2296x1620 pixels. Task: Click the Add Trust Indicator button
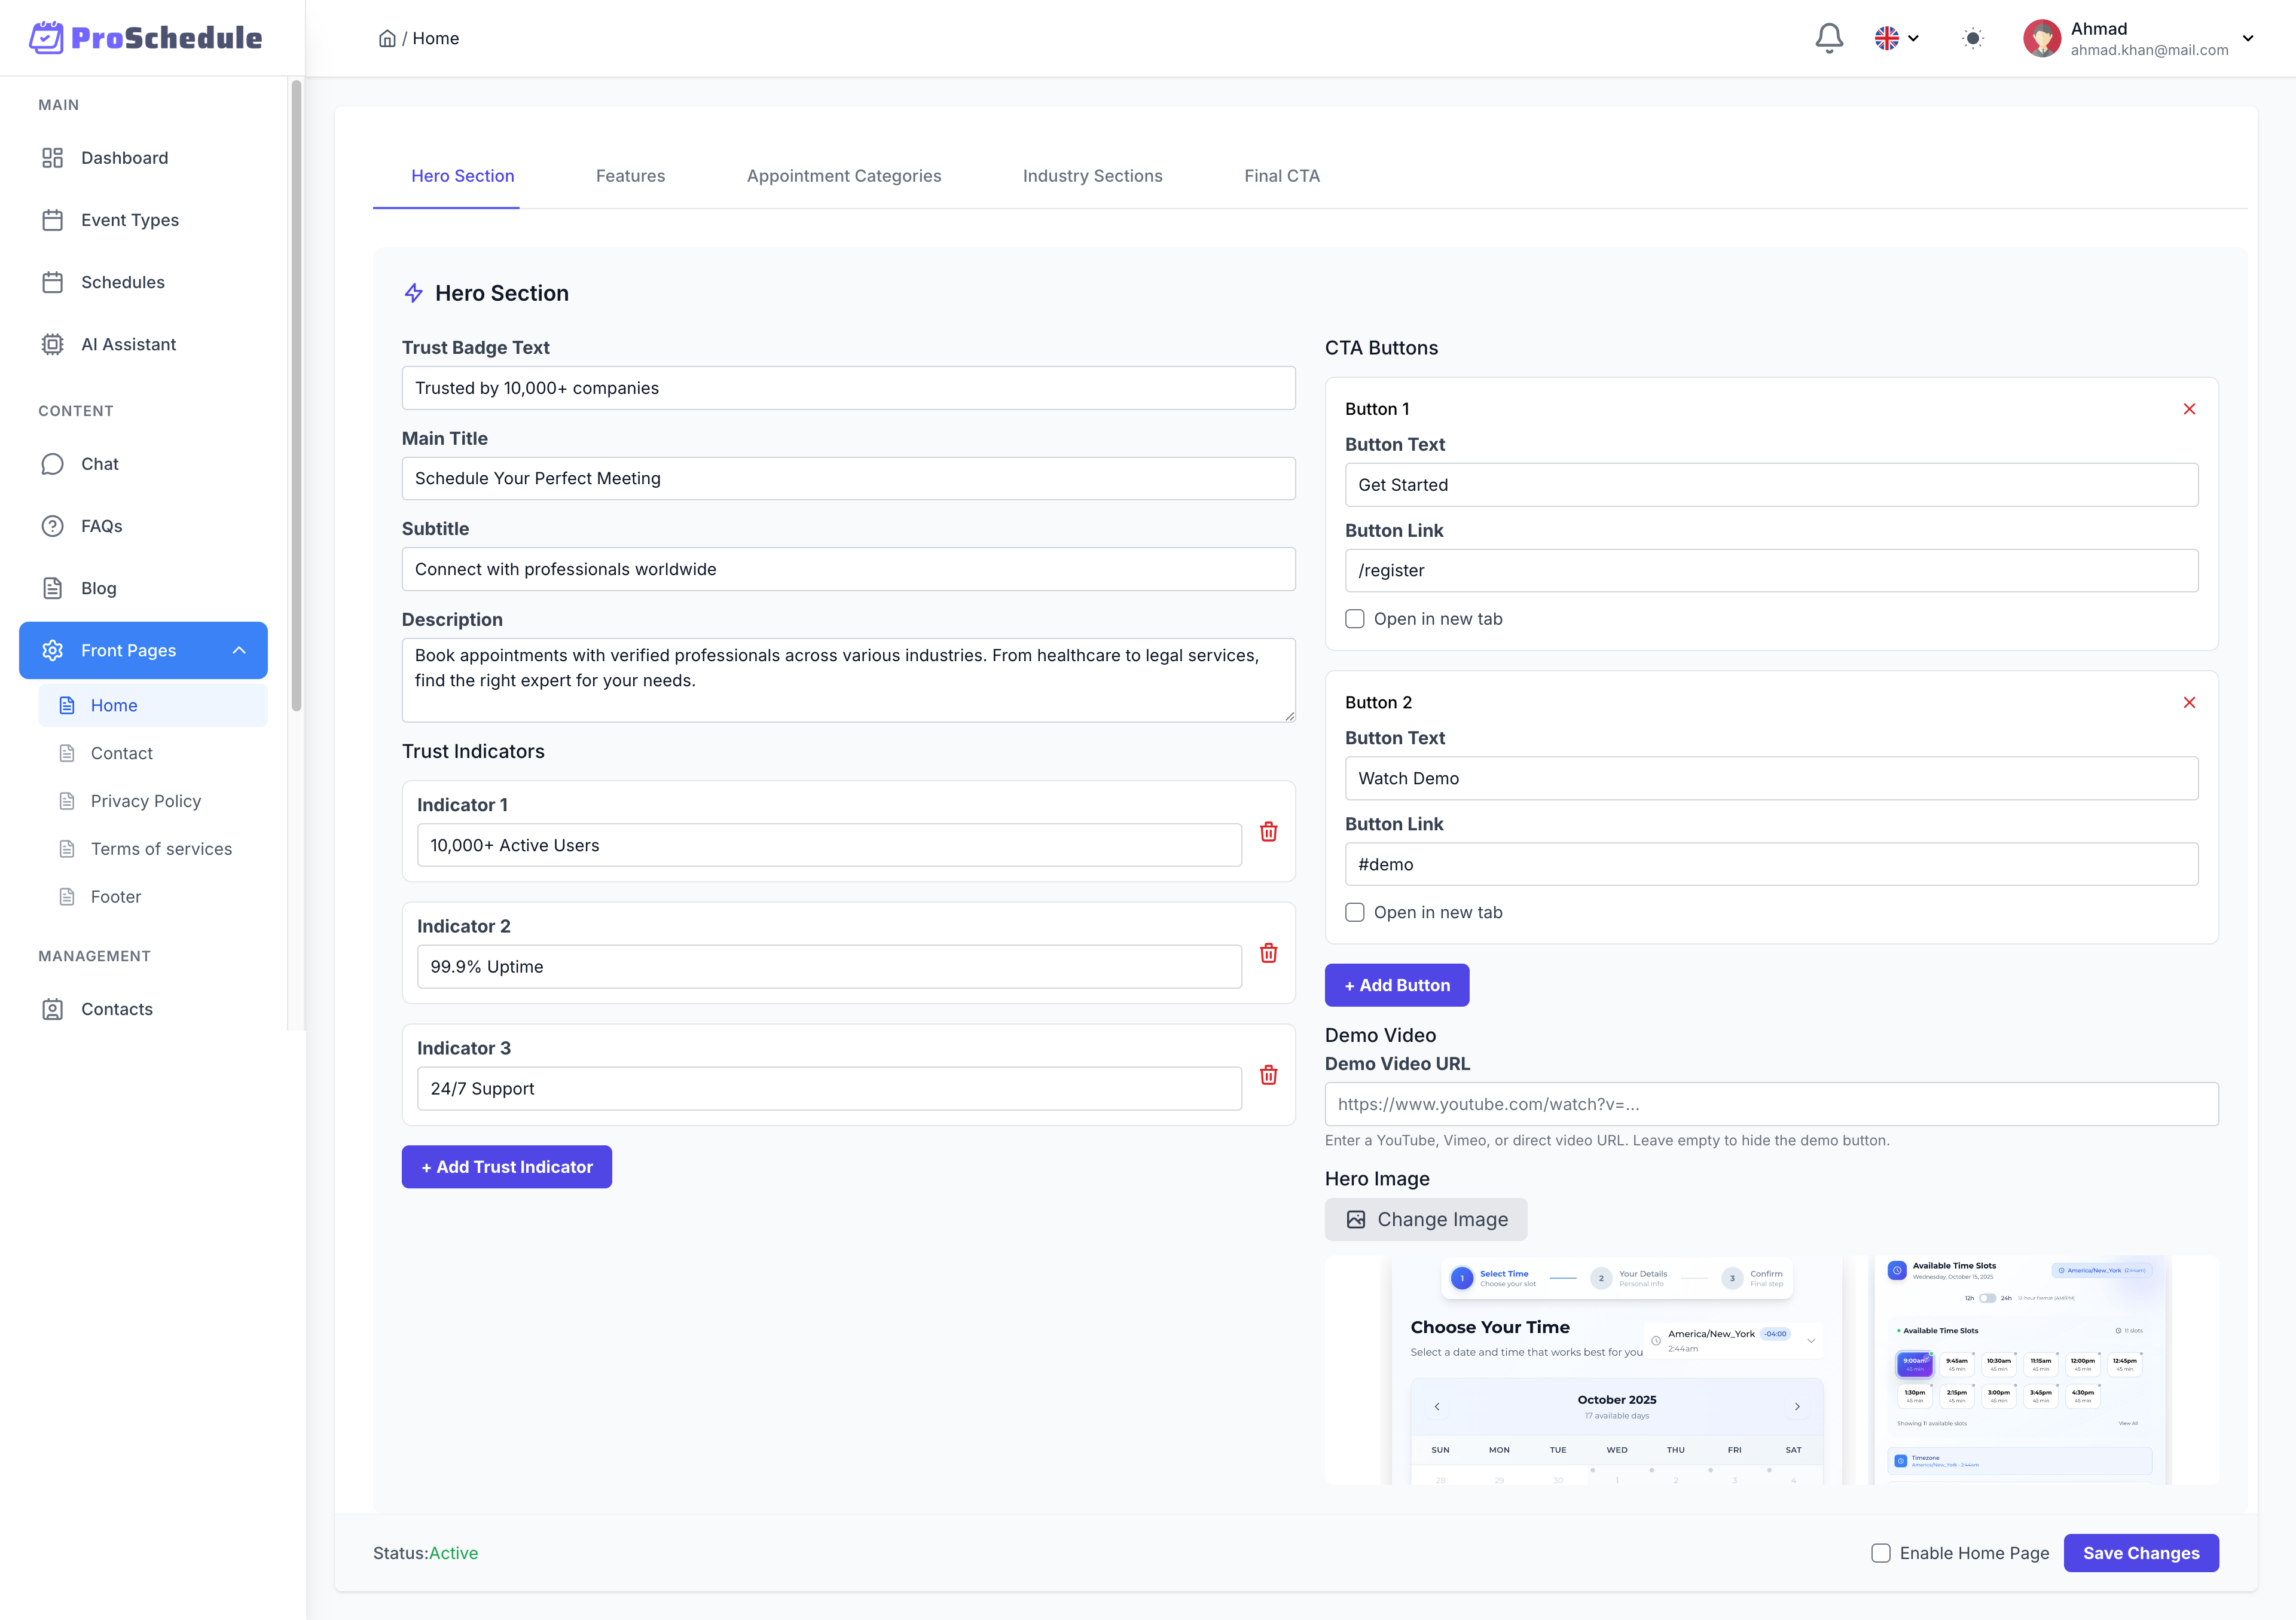tap(506, 1167)
